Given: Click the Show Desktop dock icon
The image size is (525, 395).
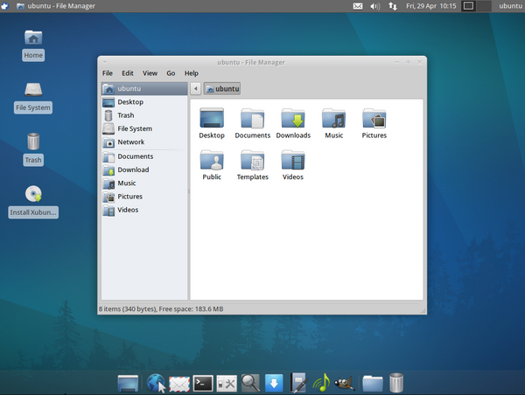Looking at the screenshot, I should [x=129, y=382].
